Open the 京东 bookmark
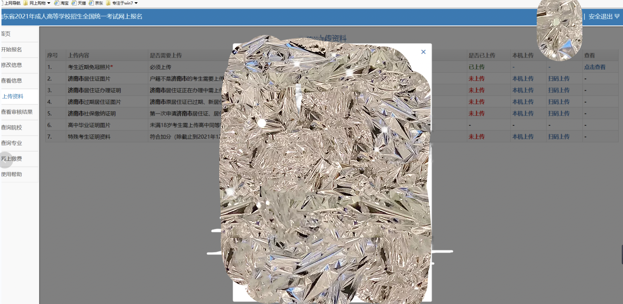This screenshot has width=623, height=304. [96, 3]
